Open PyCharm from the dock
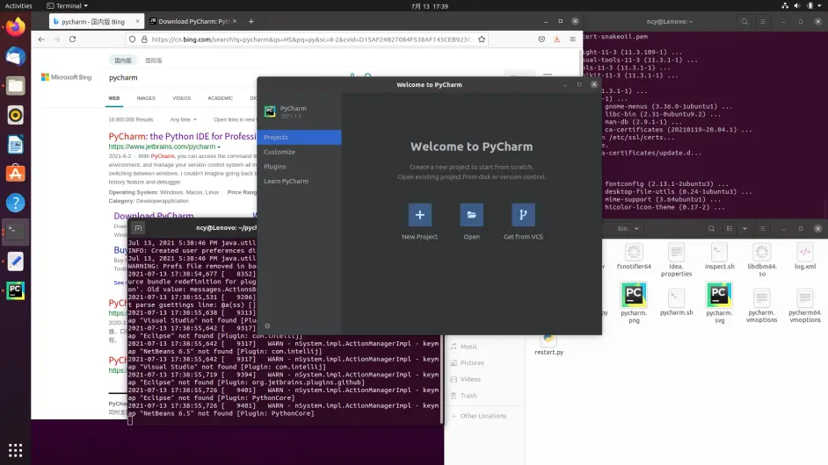The height and width of the screenshot is (465, 828). [15, 290]
